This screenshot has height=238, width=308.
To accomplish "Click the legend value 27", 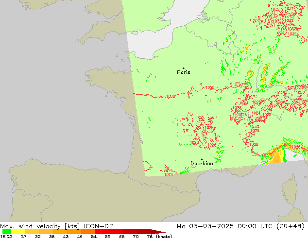I will click(24, 236).
